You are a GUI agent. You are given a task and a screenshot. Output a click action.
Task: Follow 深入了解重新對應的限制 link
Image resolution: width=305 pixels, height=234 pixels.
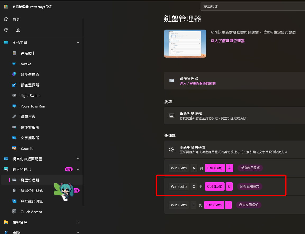[x=198, y=83]
